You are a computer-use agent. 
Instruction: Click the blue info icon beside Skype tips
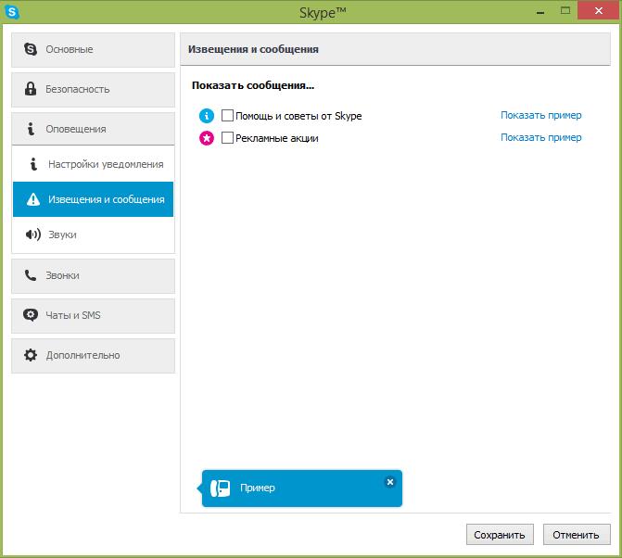(207, 116)
